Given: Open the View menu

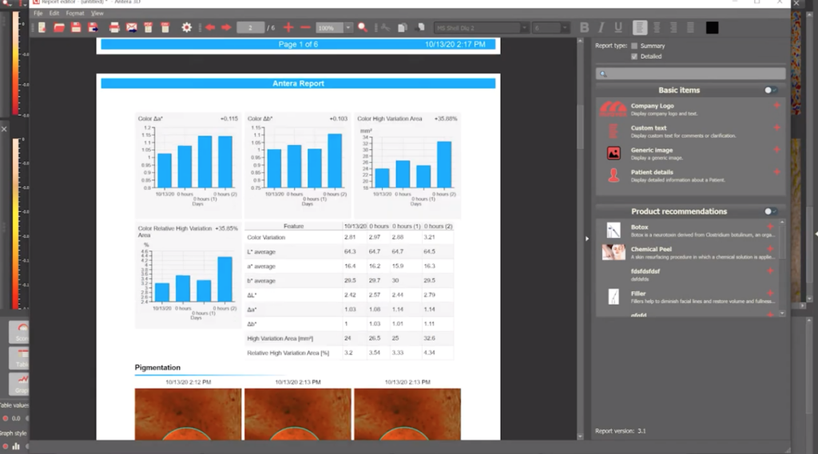Looking at the screenshot, I should pyautogui.click(x=97, y=13).
